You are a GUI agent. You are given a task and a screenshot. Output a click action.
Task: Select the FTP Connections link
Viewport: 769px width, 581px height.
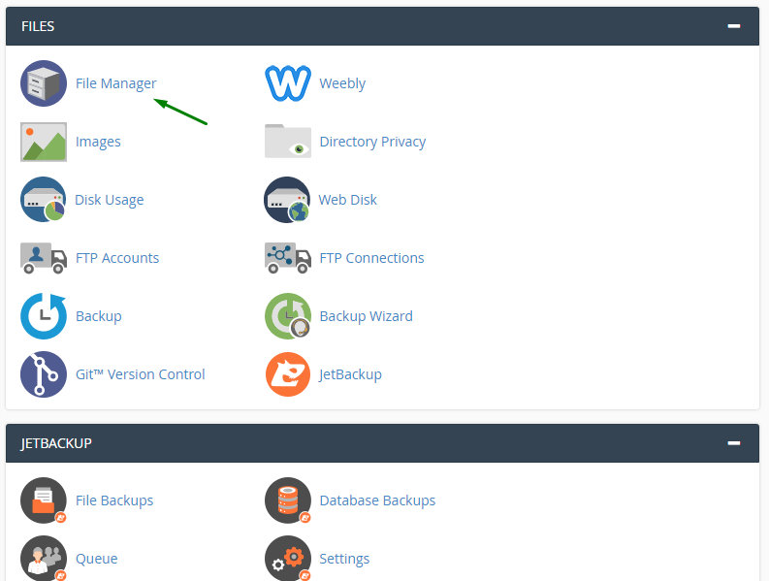[371, 258]
